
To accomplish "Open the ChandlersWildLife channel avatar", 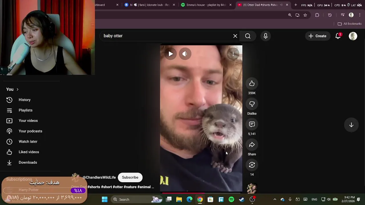I will pos(76,177).
